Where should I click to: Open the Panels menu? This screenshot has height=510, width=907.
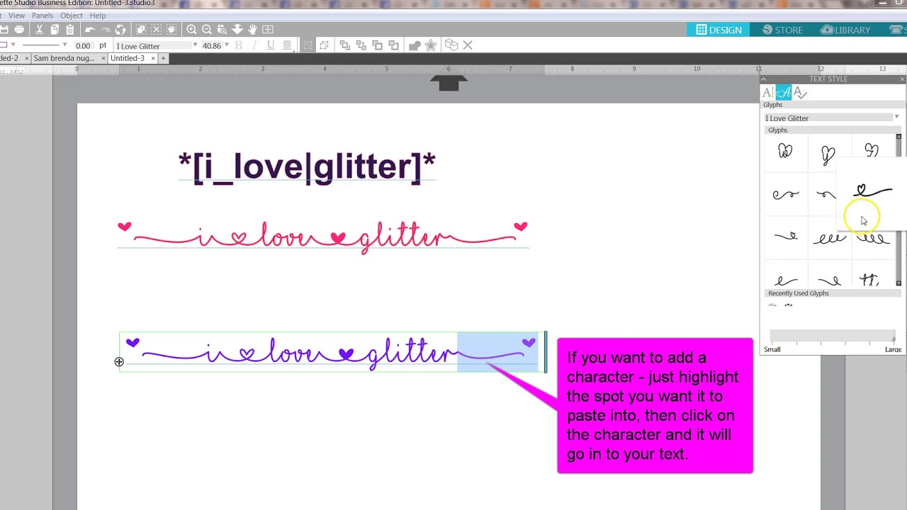point(43,16)
